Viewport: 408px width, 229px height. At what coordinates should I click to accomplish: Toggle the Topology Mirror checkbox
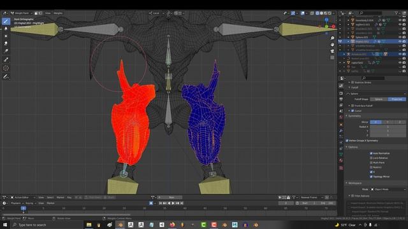371,177
